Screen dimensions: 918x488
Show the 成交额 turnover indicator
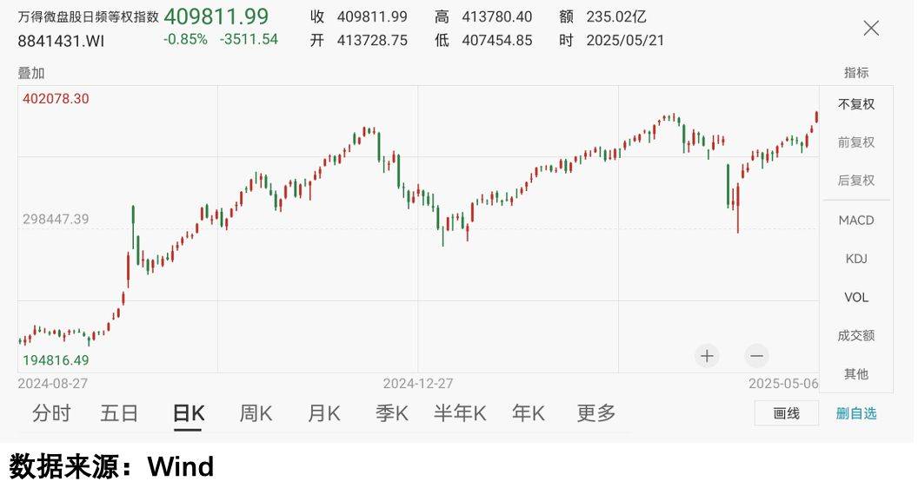point(856,335)
